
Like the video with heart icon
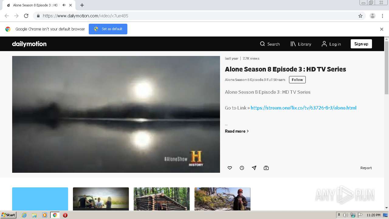[230, 168]
